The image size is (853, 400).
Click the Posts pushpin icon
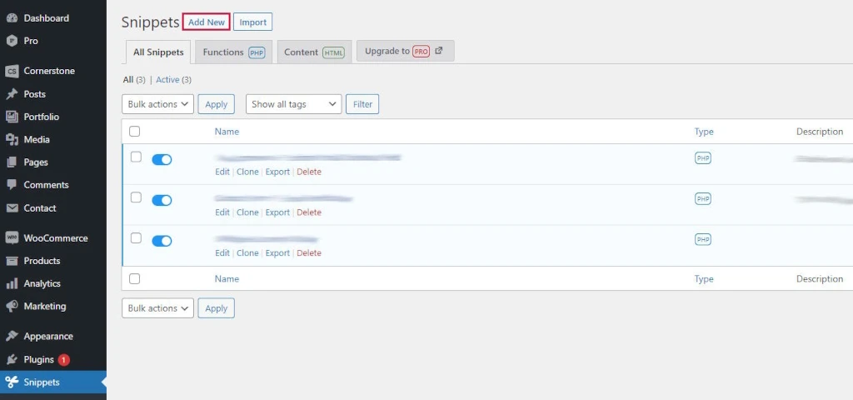pos(12,94)
